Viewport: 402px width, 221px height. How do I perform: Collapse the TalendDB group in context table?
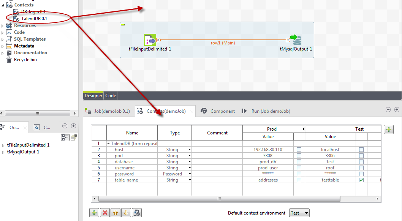(x=109, y=144)
